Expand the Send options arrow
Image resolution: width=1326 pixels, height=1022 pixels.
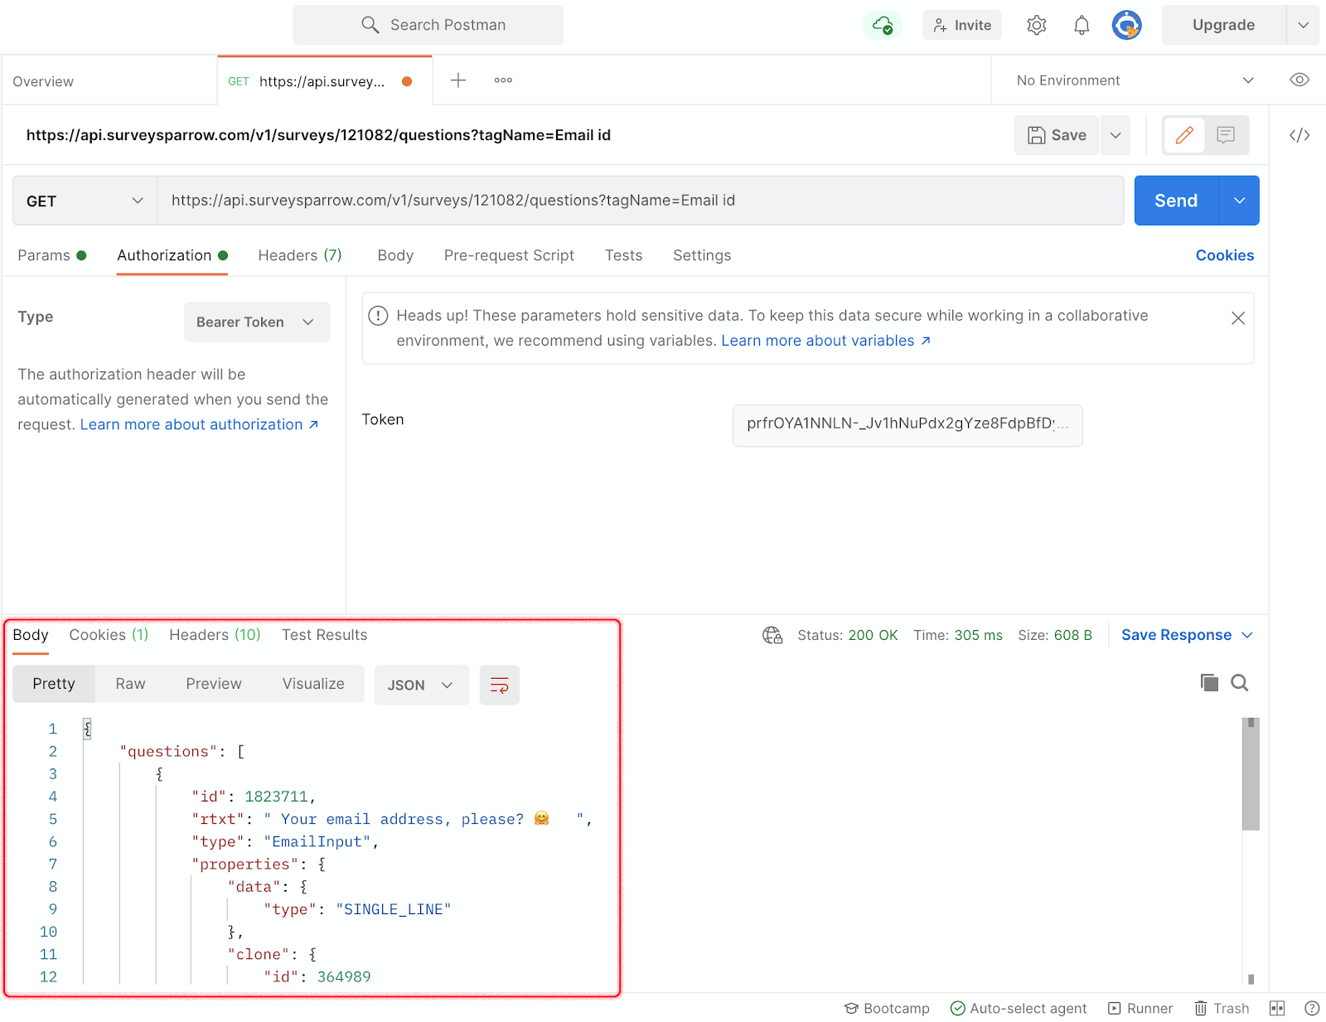coord(1240,201)
